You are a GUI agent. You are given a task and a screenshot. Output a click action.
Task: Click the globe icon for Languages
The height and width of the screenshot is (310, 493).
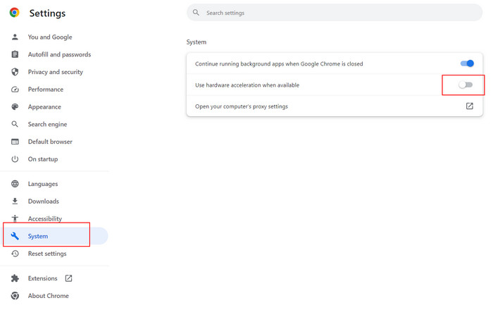(x=15, y=184)
